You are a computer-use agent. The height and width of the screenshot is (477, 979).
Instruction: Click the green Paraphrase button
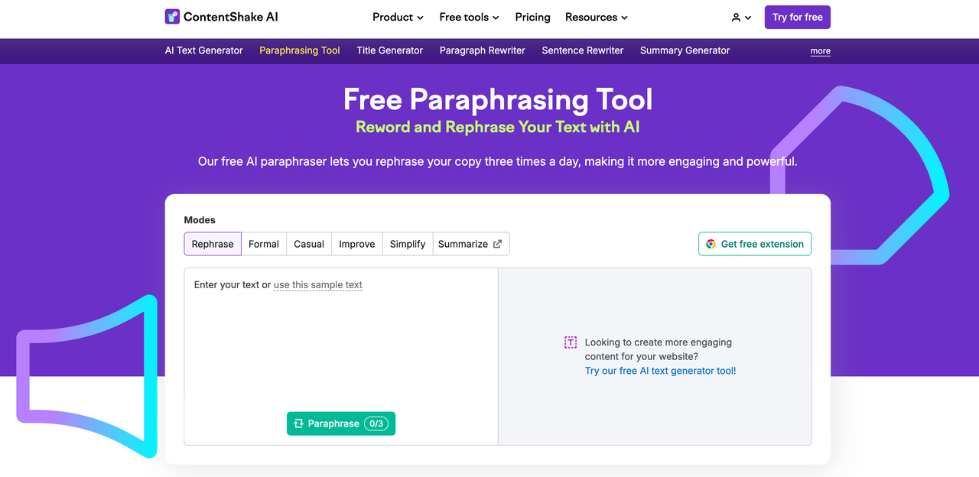point(341,423)
